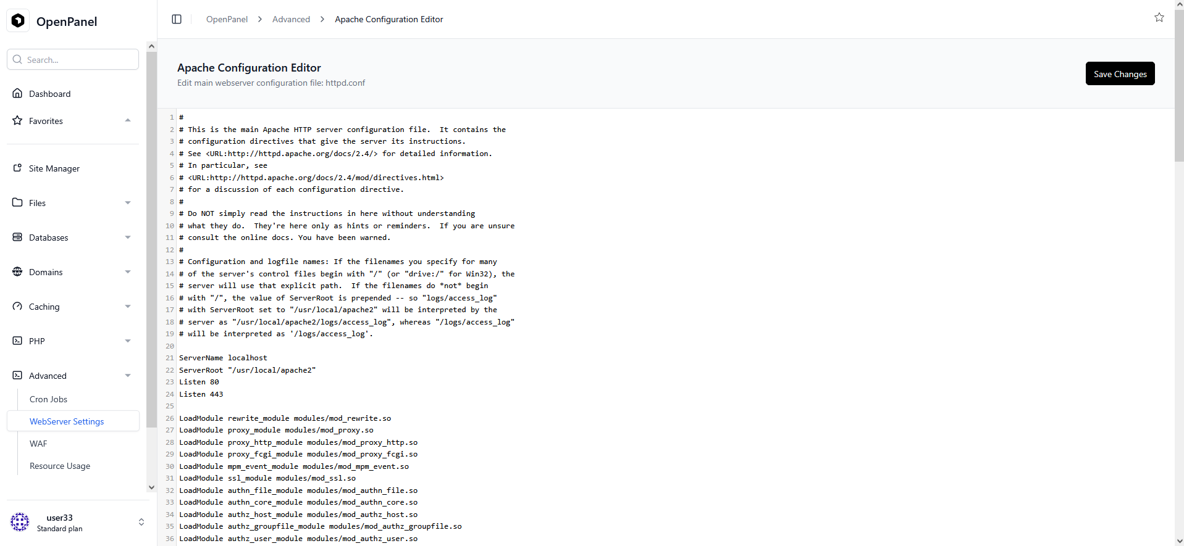Open the WAF menu item
This screenshot has height=546, width=1184.
point(38,444)
